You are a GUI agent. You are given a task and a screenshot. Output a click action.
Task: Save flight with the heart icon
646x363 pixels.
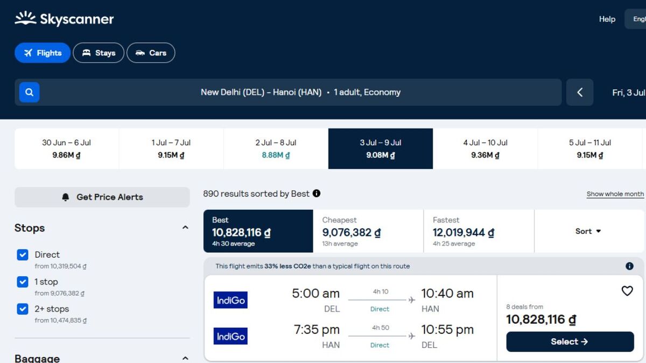627,291
